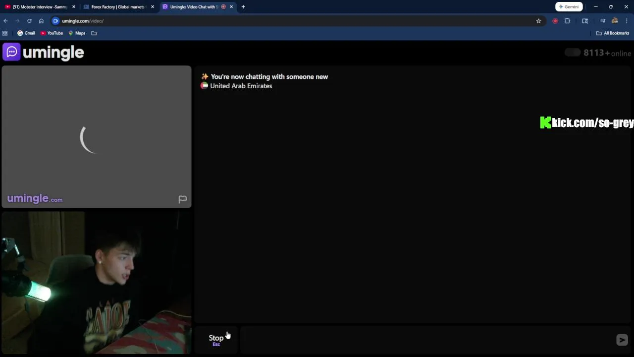The height and width of the screenshot is (357, 634).
Task: Click the recording indicator on the Umingle tab
Action: click(223, 7)
